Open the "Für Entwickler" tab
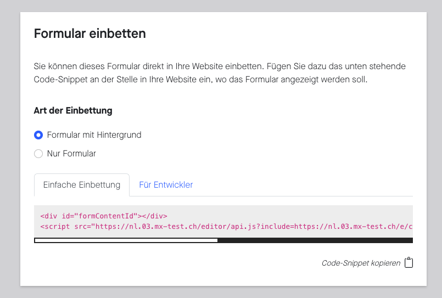Screen dimensions: 442x298 [x=166, y=185]
